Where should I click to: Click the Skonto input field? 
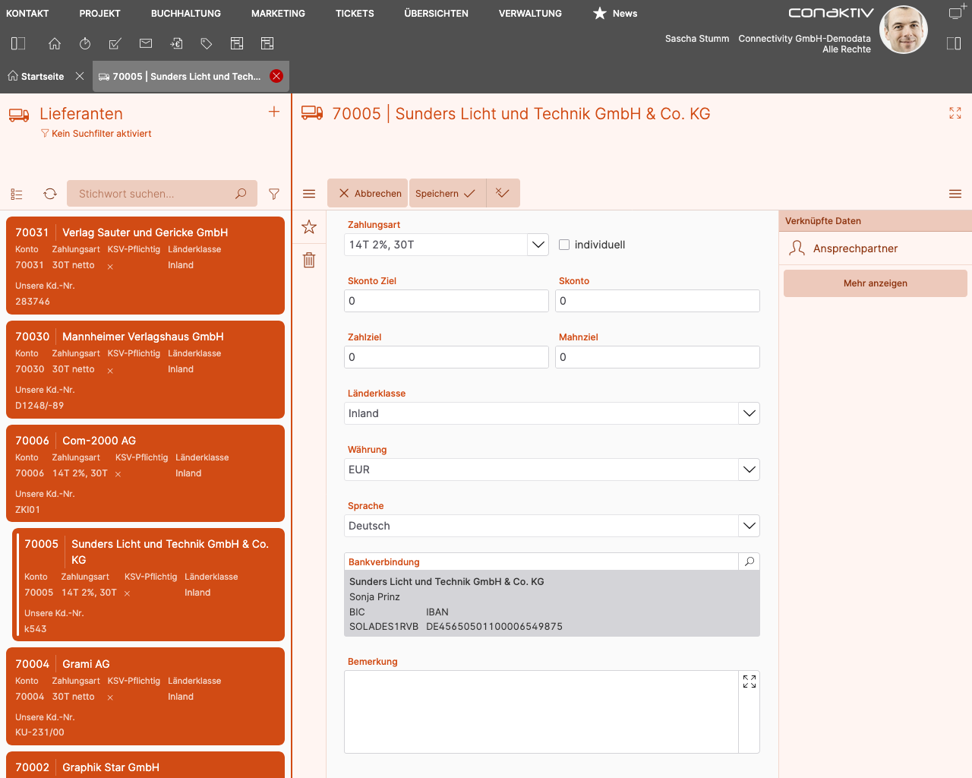coord(658,301)
